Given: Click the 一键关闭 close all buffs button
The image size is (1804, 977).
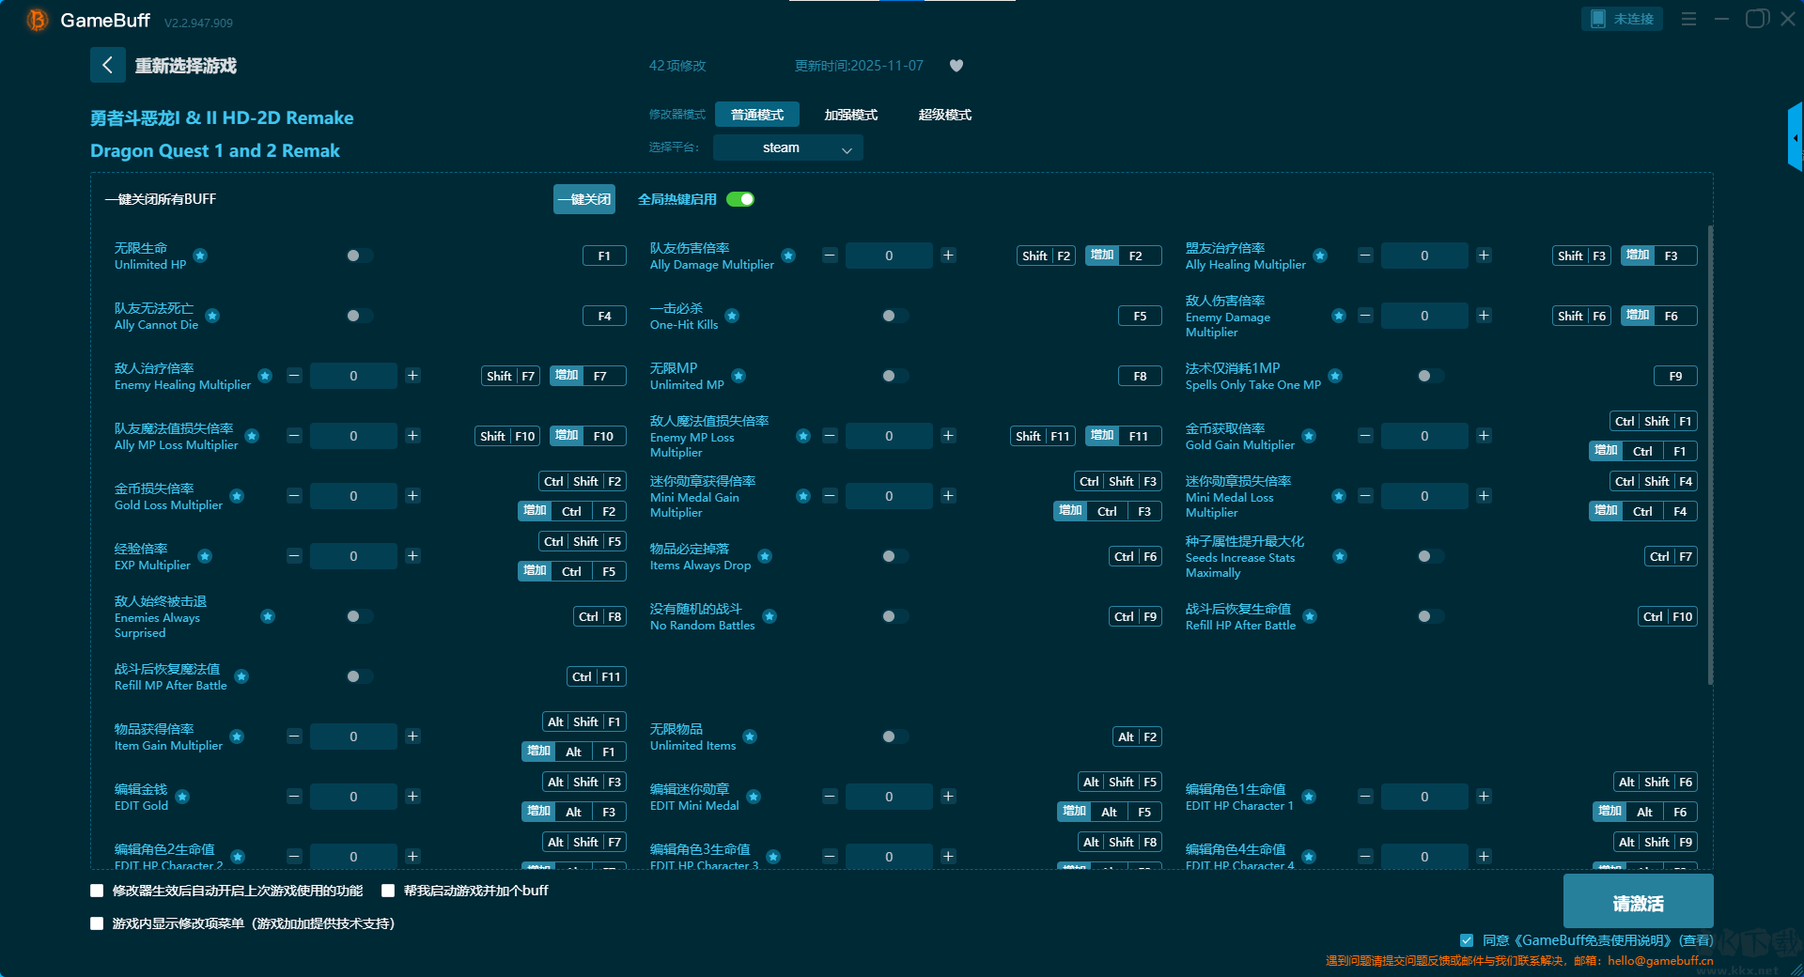Looking at the screenshot, I should coord(583,199).
